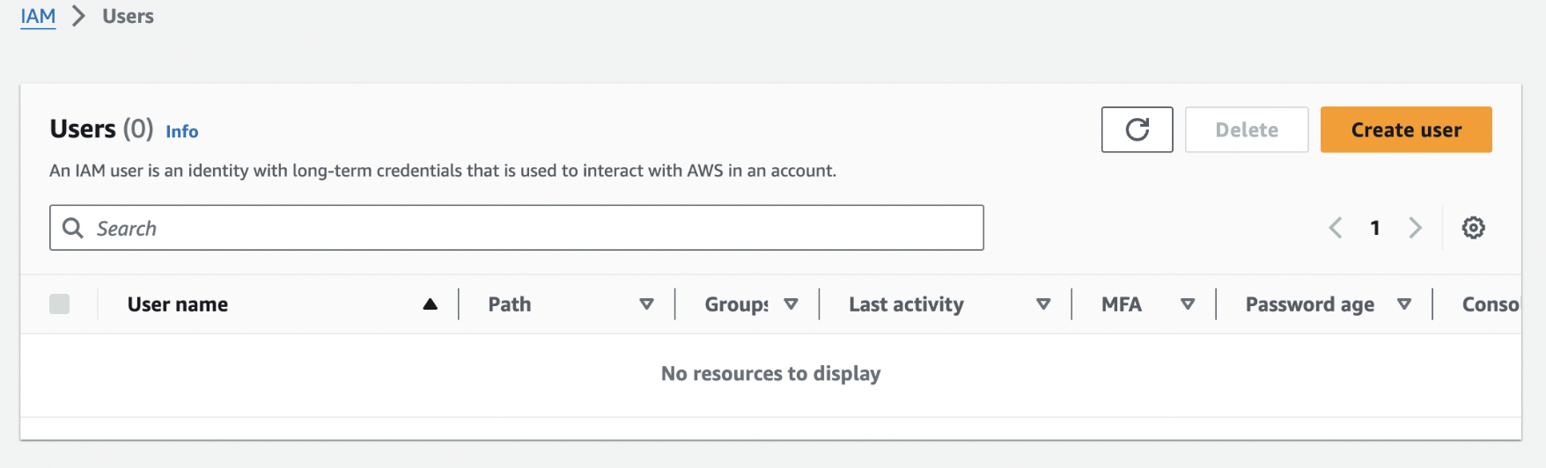
Task: Open the Info link beside Users
Action: 182,131
